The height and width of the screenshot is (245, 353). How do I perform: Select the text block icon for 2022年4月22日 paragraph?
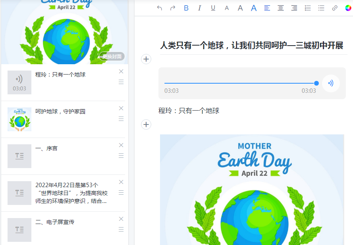(x=19, y=193)
